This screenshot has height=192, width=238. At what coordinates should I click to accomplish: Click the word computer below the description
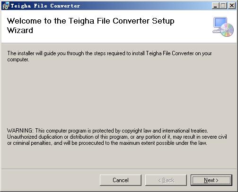[18, 59]
